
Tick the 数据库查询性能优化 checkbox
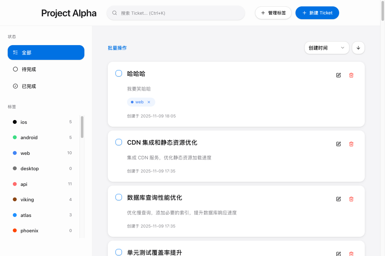[x=119, y=197]
